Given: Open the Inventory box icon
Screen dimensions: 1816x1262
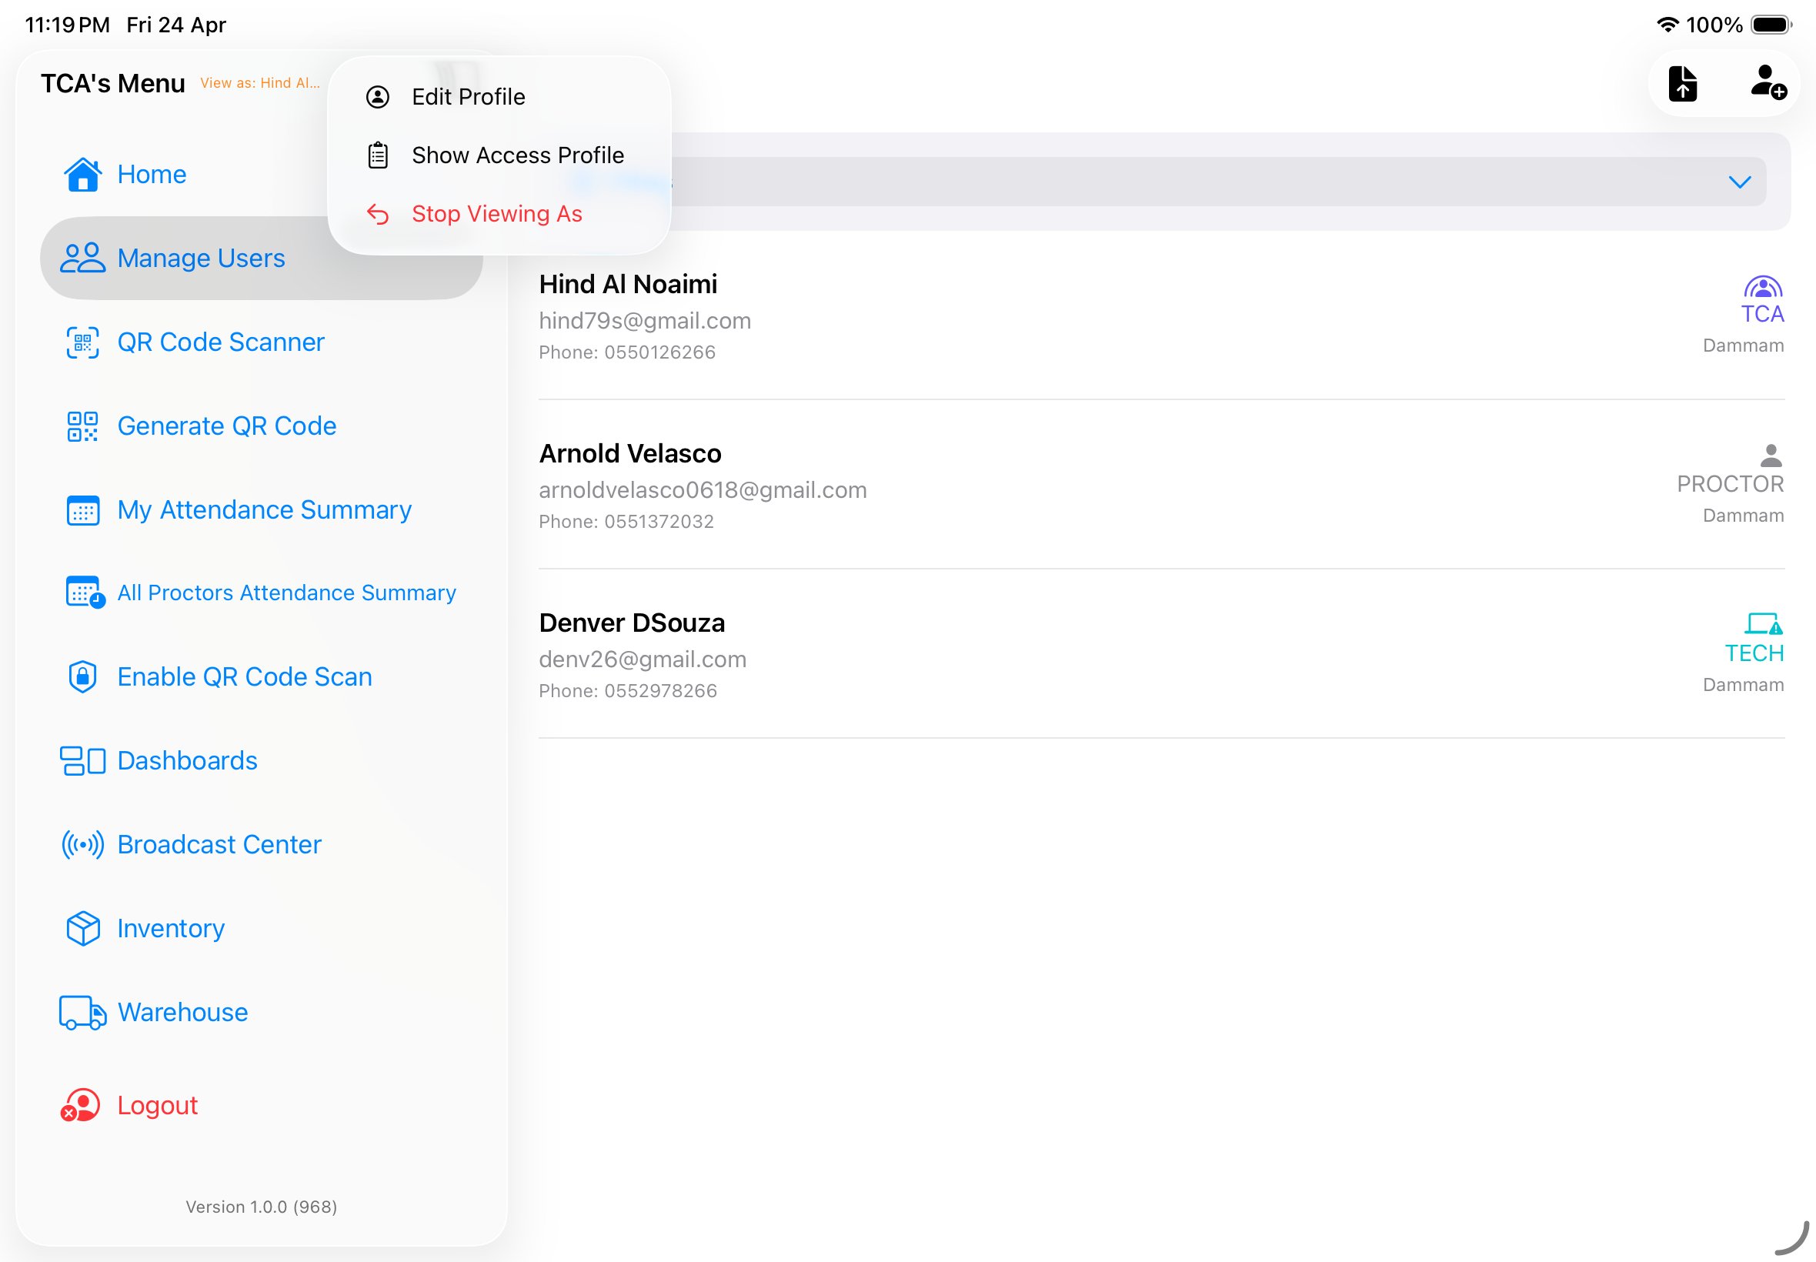Looking at the screenshot, I should 82,927.
